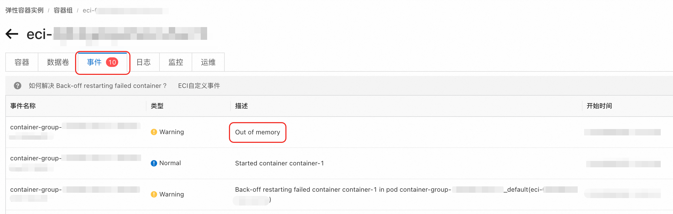The width and height of the screenshot is (673, 214).
Task: Switch to the 监控 tab
Action: tap(176, 62)
